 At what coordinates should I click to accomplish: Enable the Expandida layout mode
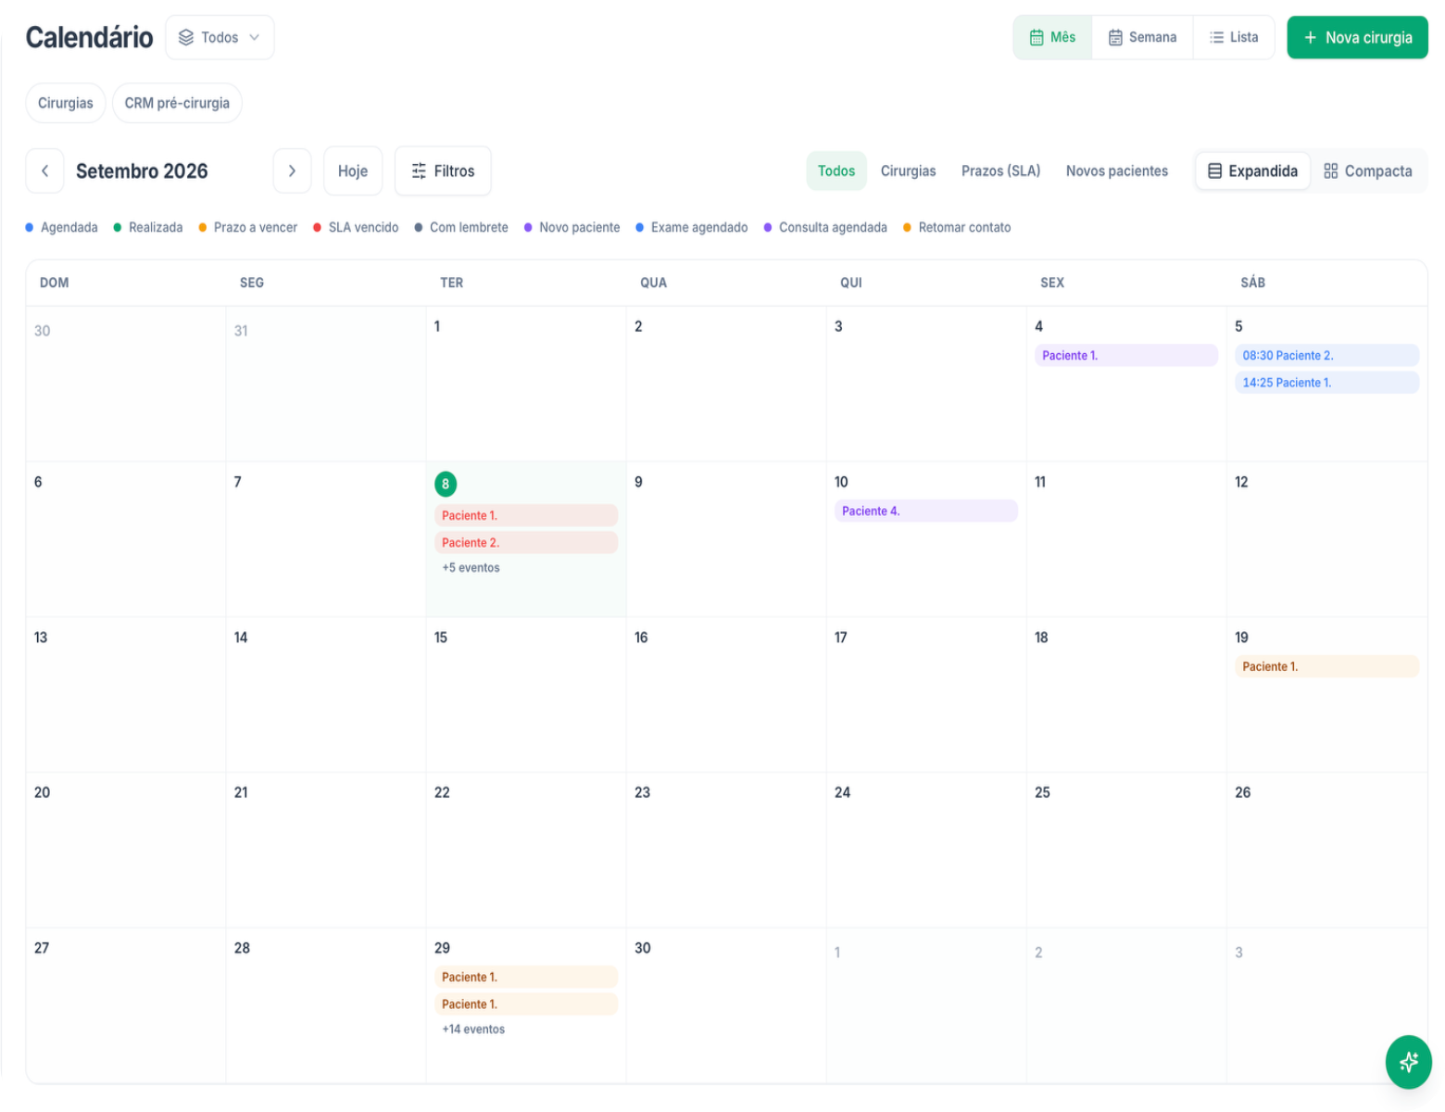[1252, 171]
